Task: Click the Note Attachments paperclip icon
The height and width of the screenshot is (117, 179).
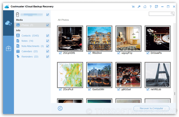Action: click(18, 46)
